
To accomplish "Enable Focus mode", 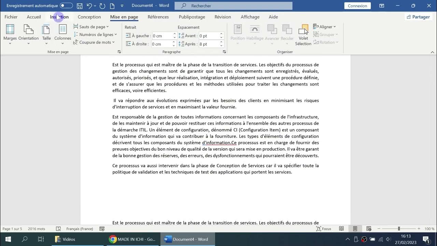I will tap(324, 229).
